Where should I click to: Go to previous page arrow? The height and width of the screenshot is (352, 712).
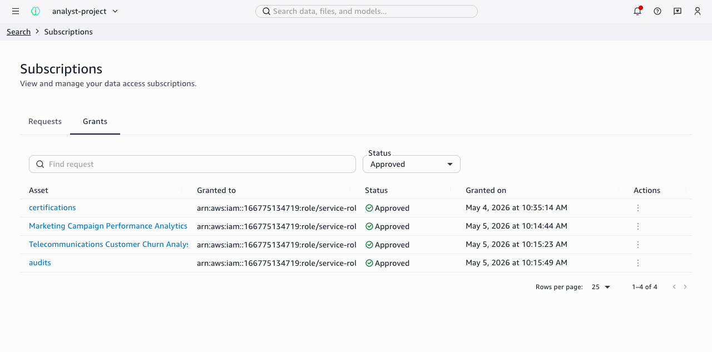click(x=674, y=287)
